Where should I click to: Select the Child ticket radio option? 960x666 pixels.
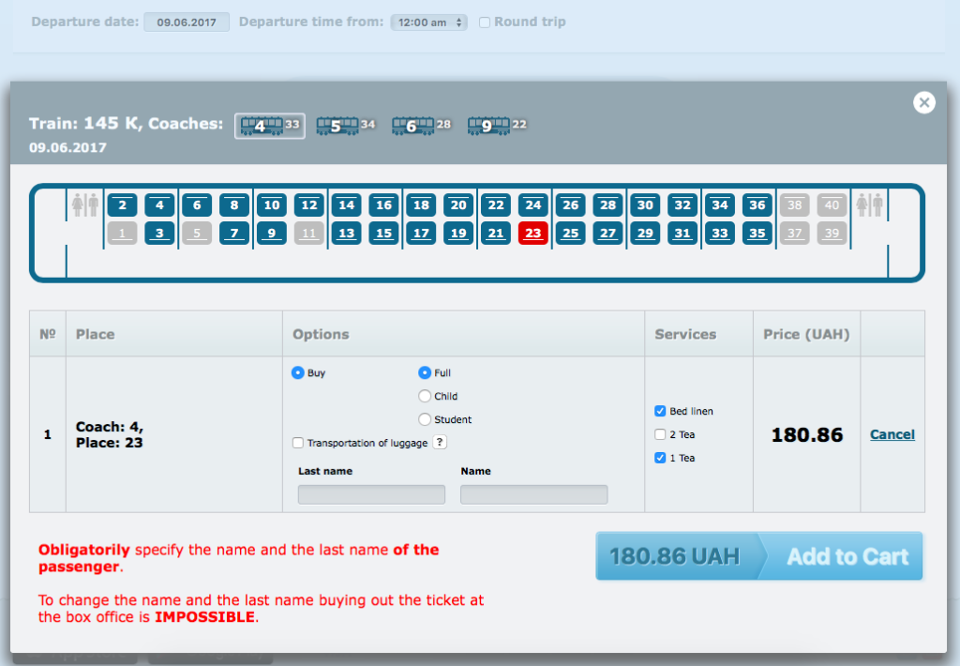tap(425, 396)
